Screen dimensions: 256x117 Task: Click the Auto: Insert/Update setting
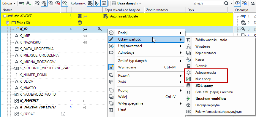pyautogui.click(x=124, y=16)
